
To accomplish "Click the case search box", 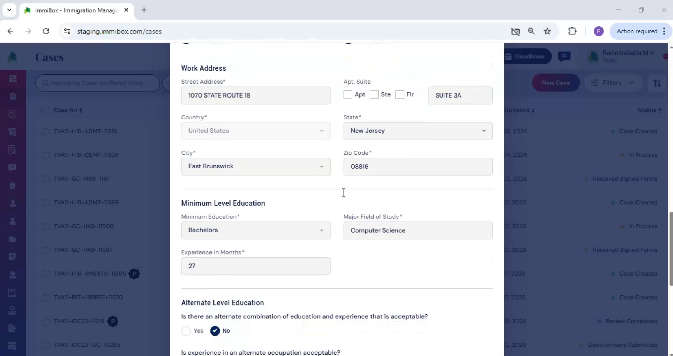I will coord(97,83).
